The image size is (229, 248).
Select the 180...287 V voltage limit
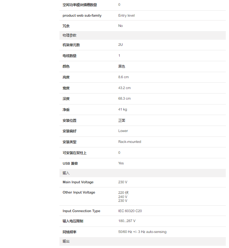(127, 221)
